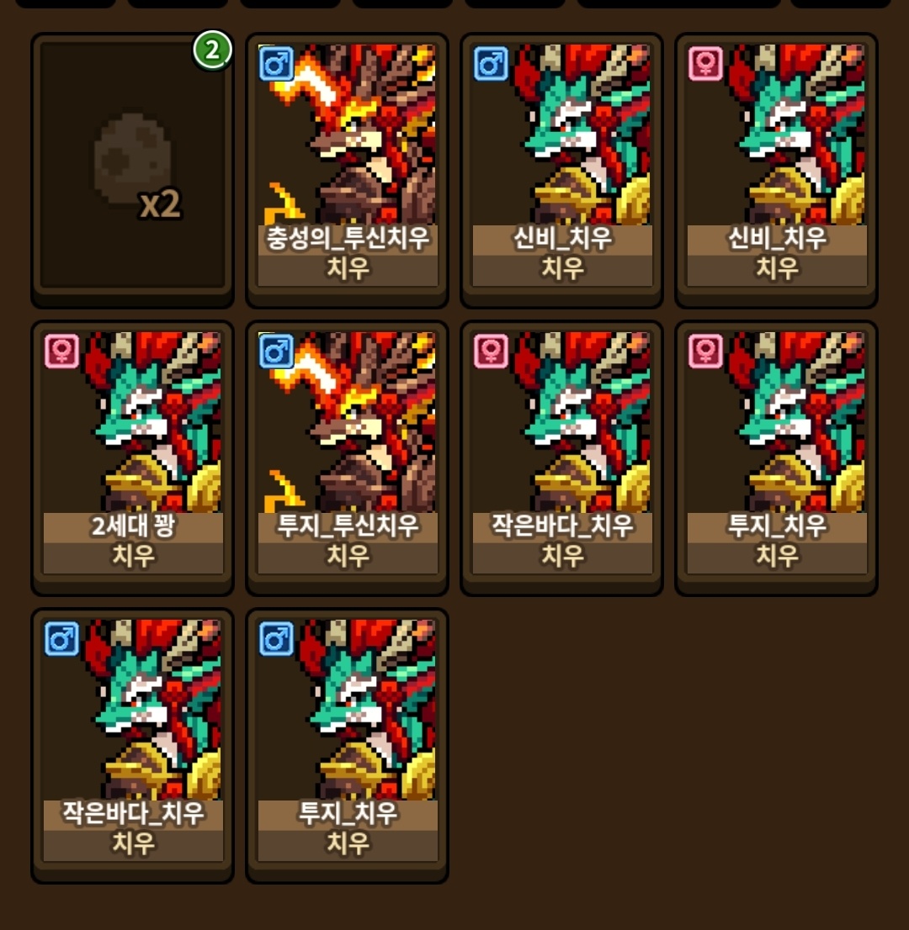Image resolution: width=909 pixels, height=930 pixels.
Task: Select the 충성의_투신치우 dragon portrait
Action: 348,135
